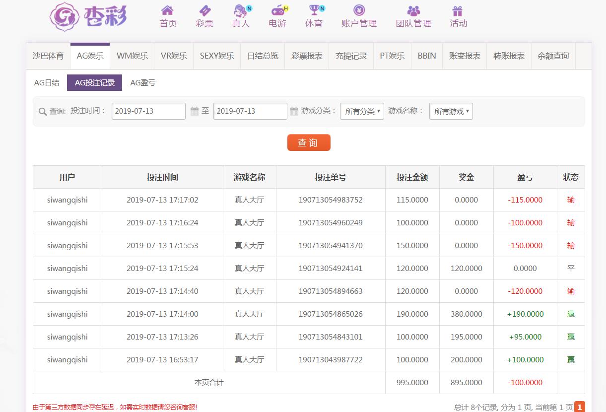Open 团队管理 team management icon
The height and width of the screenshot is (412, 606).
[413, 10]
